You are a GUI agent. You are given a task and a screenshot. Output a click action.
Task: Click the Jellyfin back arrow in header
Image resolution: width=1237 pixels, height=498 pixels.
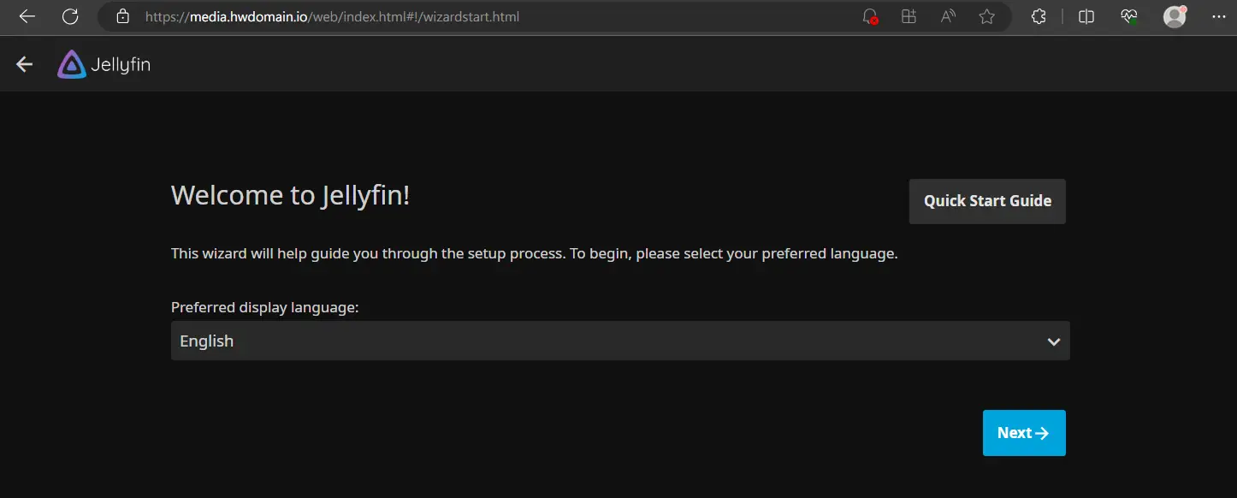[x=24, y=64]
